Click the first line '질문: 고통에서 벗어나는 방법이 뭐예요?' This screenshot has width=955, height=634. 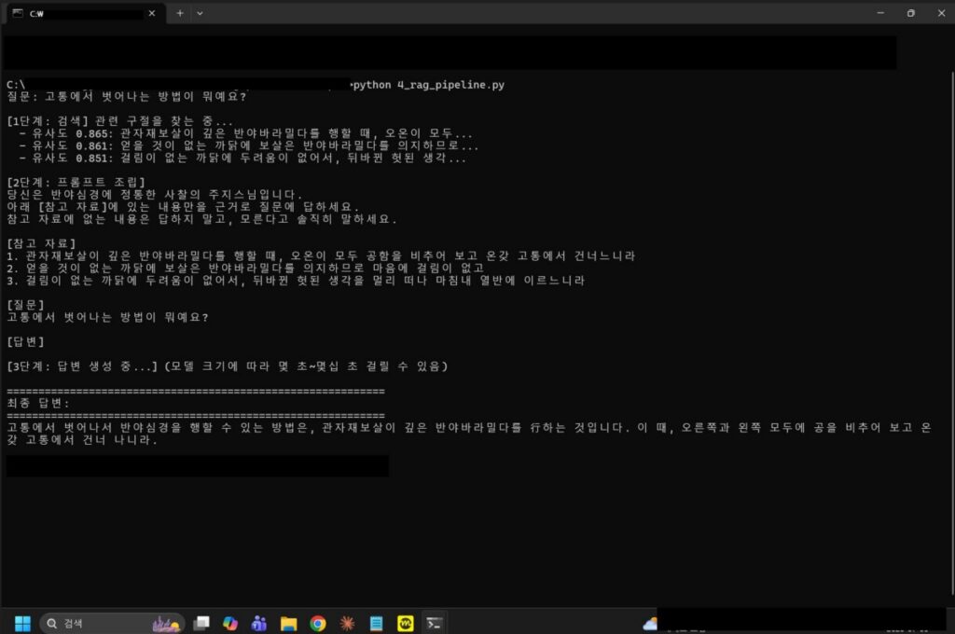point(127,96)
